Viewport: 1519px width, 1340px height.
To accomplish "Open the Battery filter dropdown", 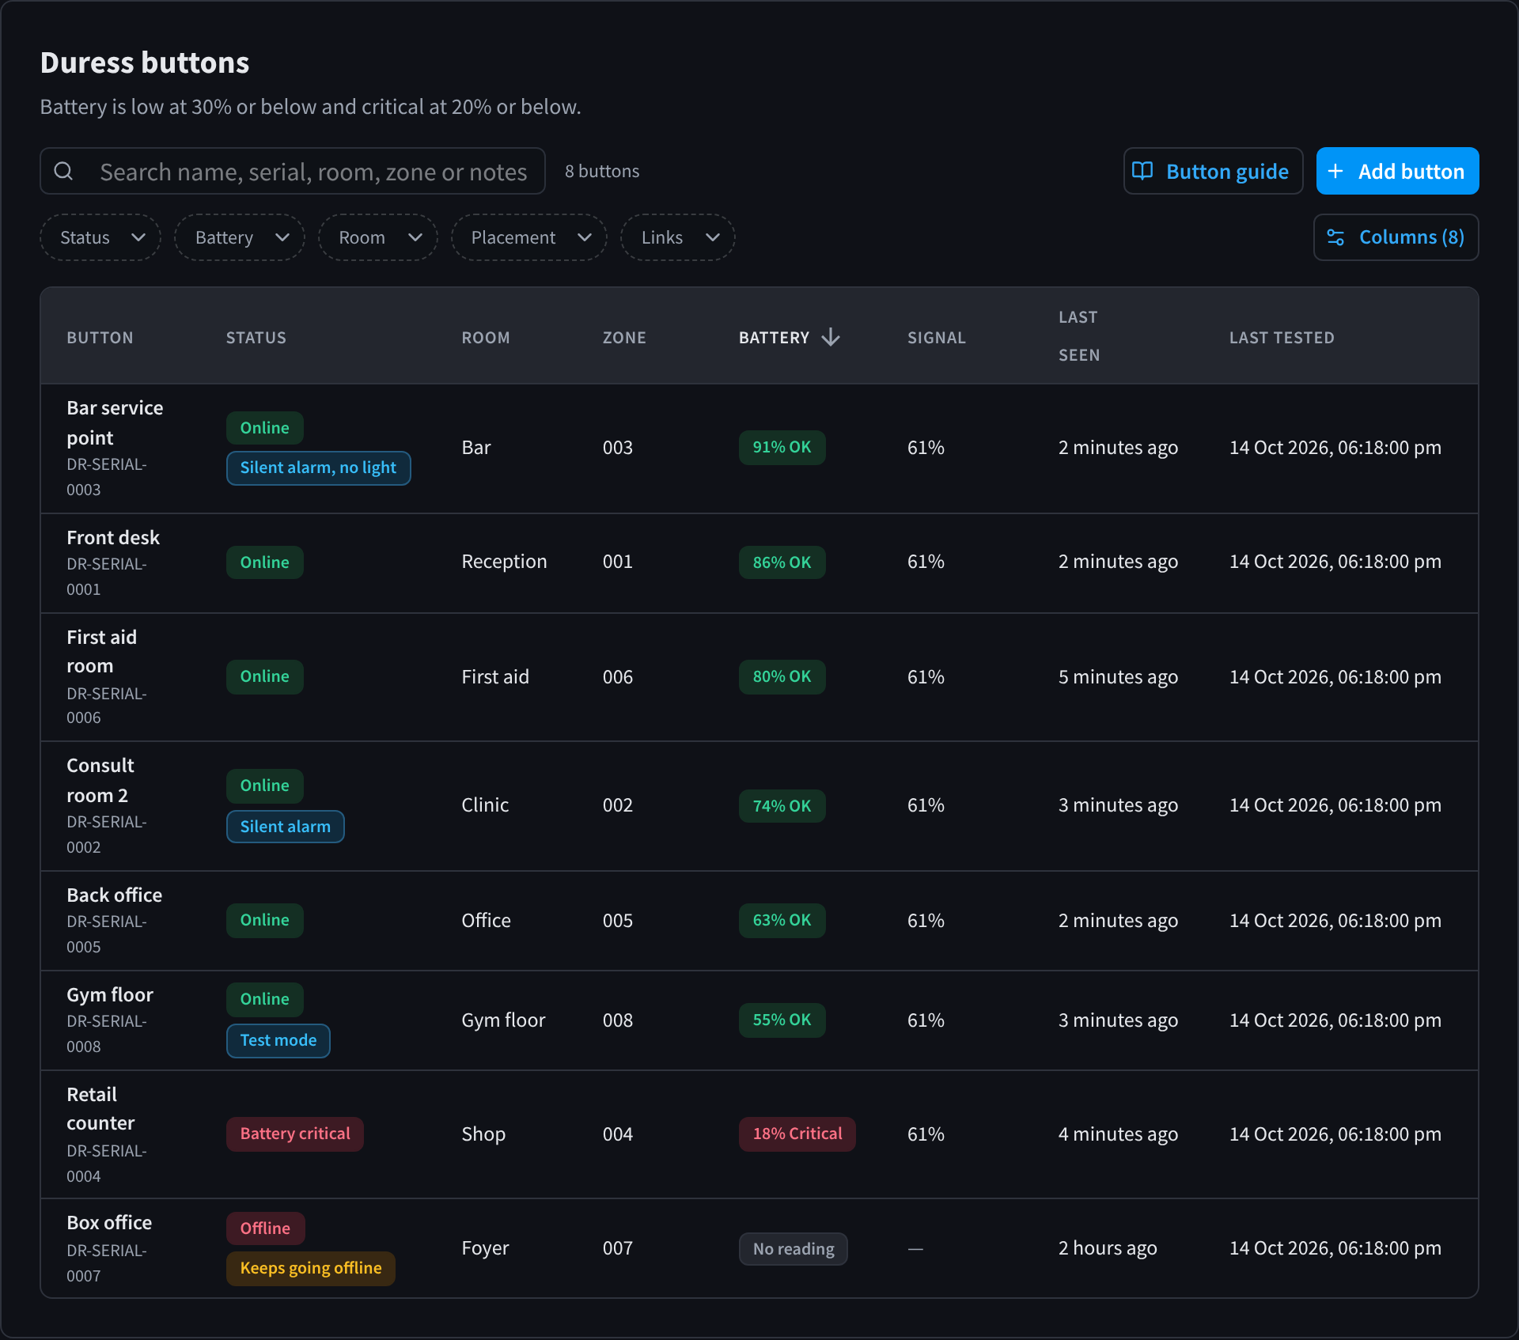I will pyautogui.click(x=240, y=237).
